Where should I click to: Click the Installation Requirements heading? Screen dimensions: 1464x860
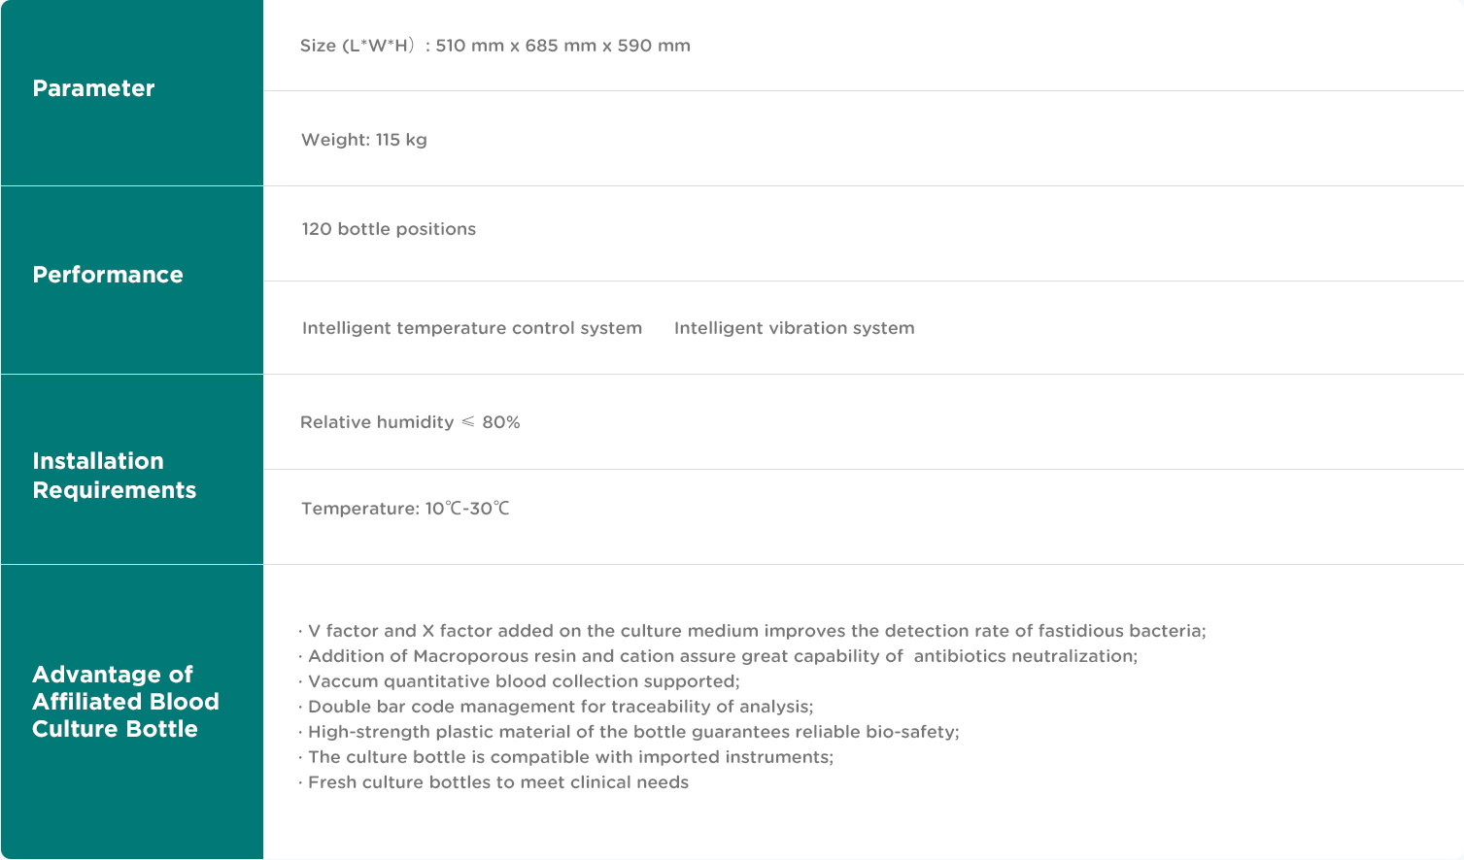point(114,476)
